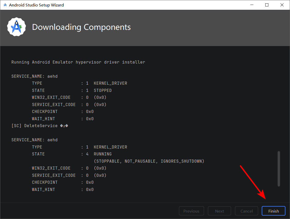The image size is (290, 219).
Task: Click the first 'SERVICE_NAME: aehd' line
Action: coord(35,76)
